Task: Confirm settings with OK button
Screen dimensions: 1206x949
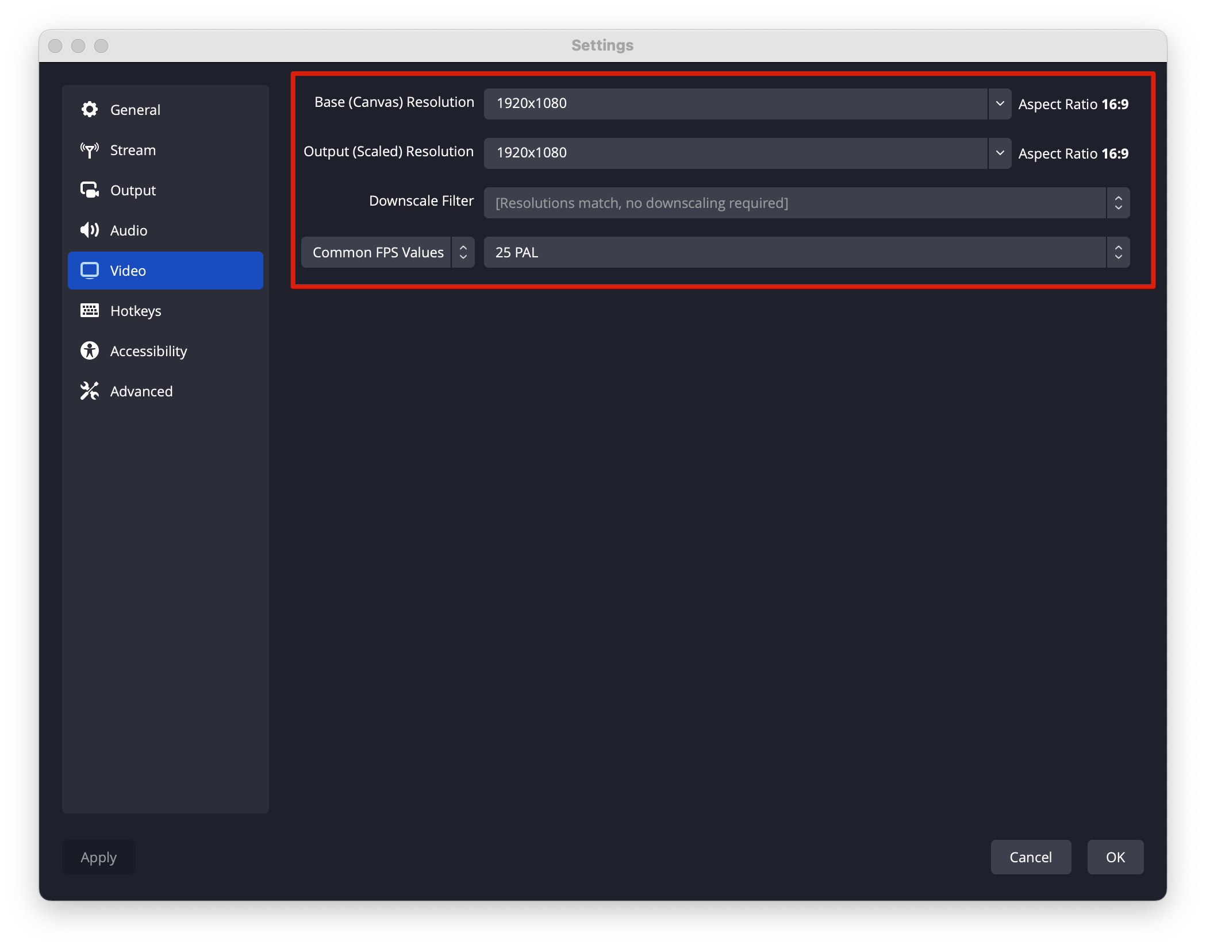Action: tap(1115, 857)
